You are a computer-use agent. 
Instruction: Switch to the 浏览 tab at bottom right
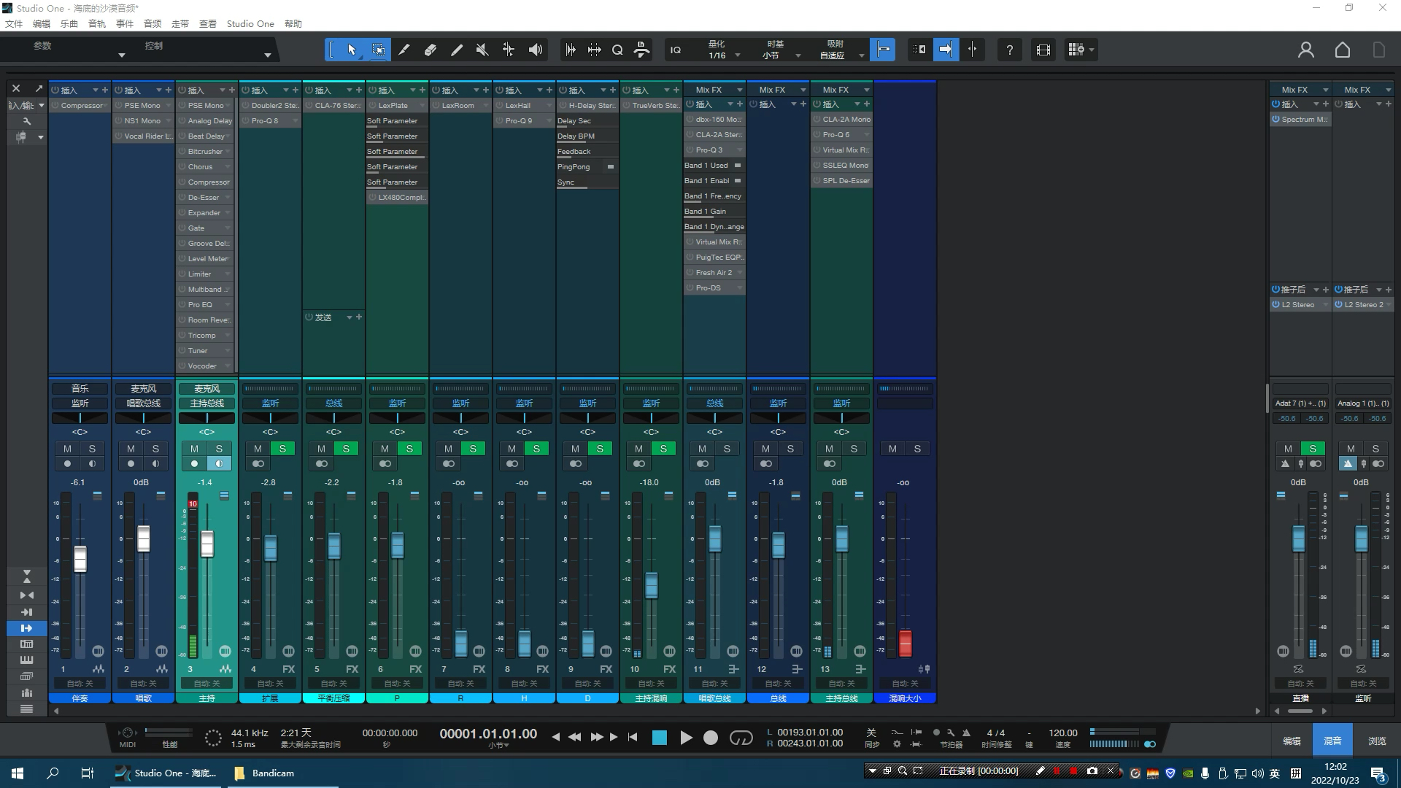pos(1376,740)
